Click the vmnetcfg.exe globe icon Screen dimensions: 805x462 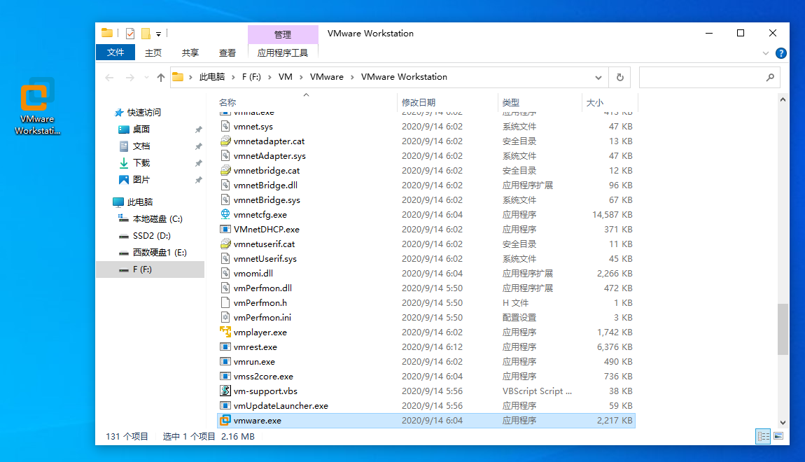pyautogui.click(x=225, y=215)
